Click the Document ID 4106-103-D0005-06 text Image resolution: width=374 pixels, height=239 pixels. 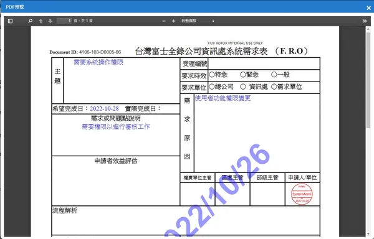pyautogui.click(x=85, y=52)
